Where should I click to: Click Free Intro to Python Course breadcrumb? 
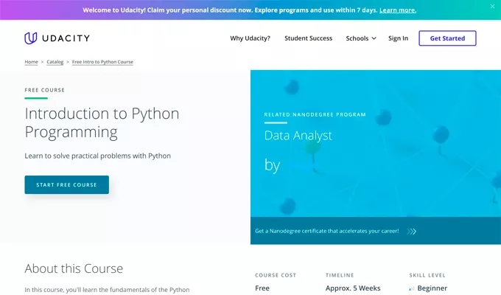102,62
